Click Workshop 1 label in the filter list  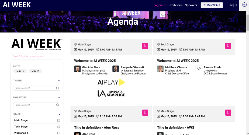point(21,133)
